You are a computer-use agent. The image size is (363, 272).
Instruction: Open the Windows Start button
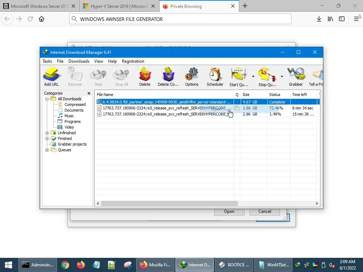click(9, 265)
